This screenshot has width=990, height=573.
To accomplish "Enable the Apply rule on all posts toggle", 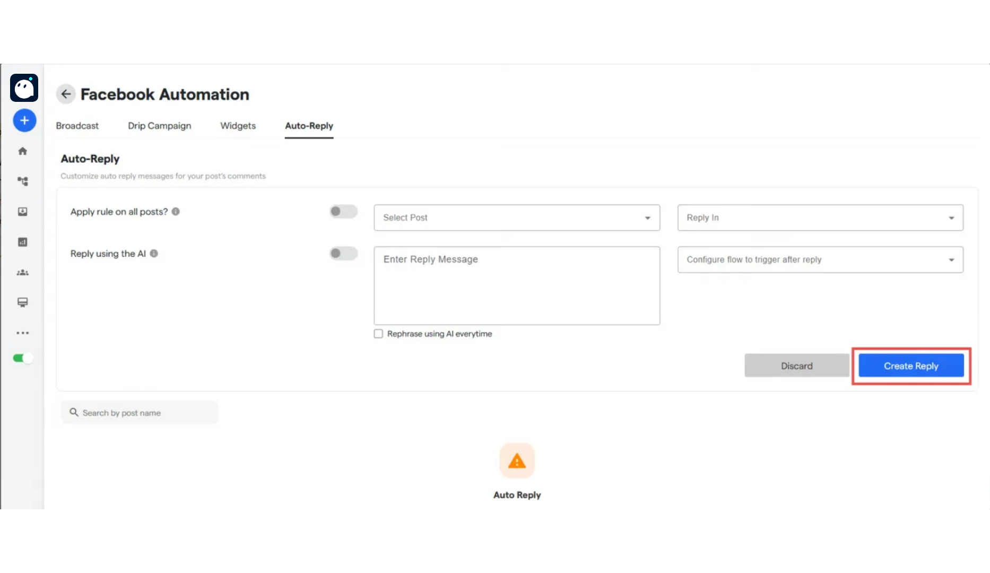I will (x=343, y=211).
